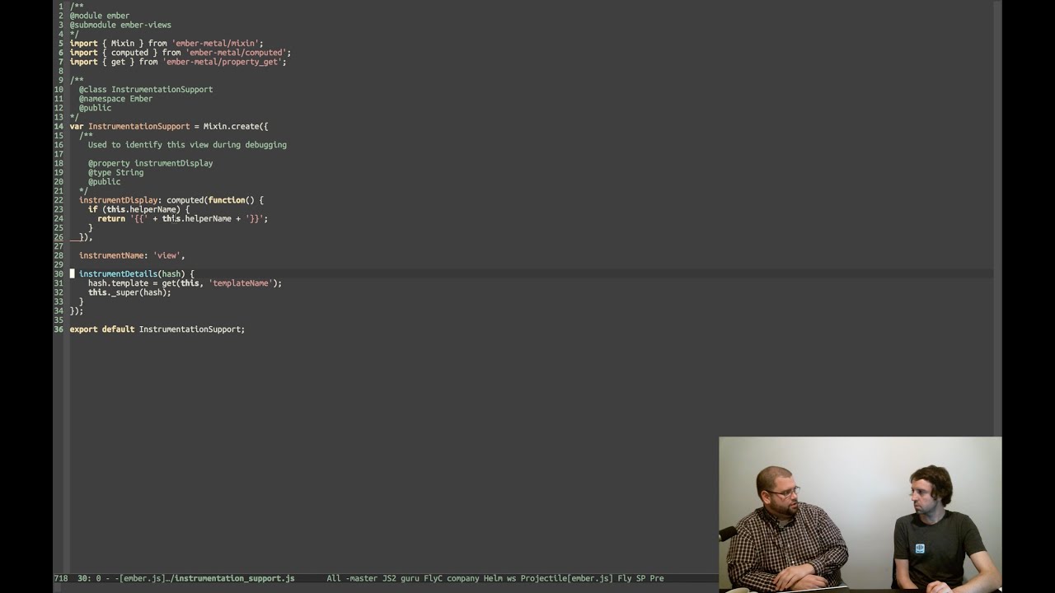
Task: Click the JS2 major mode indicator
Action: click(x=389, y=578)
